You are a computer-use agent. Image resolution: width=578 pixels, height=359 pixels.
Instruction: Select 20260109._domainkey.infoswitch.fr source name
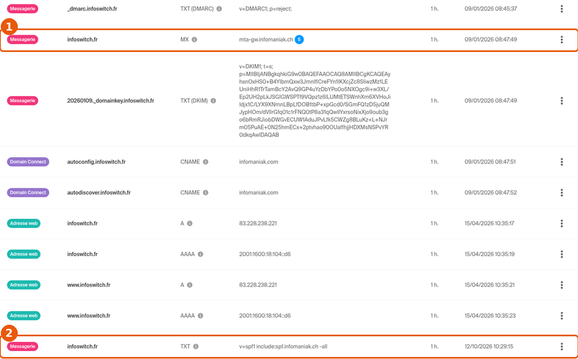(111, 101)
